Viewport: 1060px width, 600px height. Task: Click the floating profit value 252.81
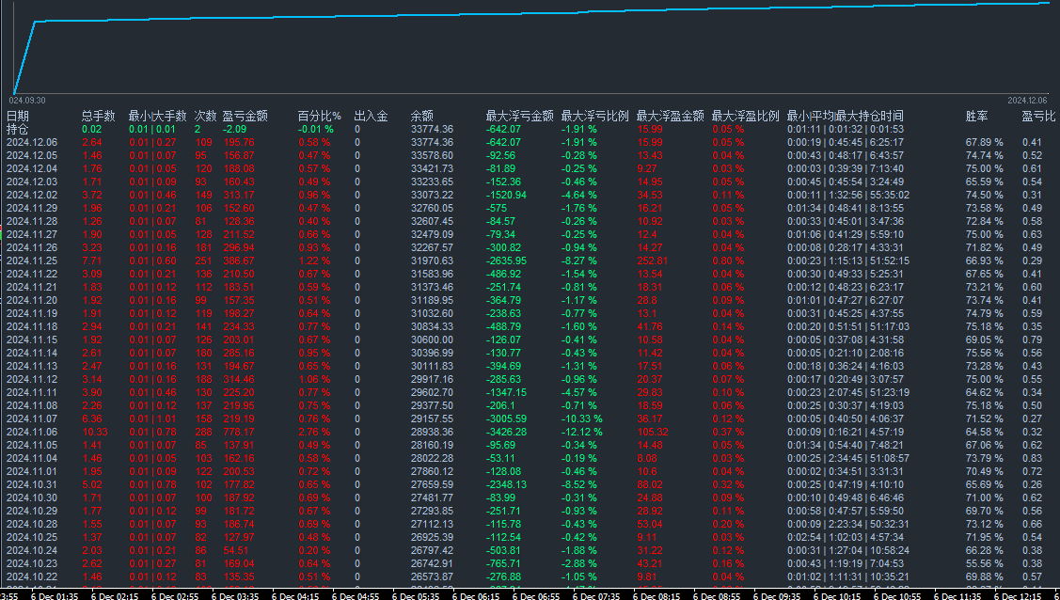point(653,261)
